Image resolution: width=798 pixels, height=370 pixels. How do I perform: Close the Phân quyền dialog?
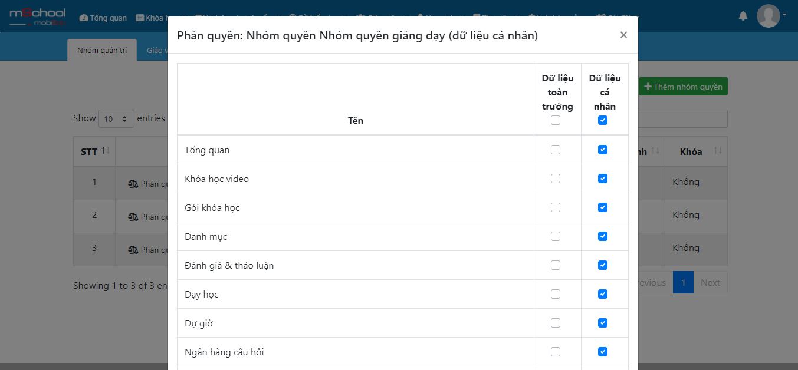tap(623, 35)
